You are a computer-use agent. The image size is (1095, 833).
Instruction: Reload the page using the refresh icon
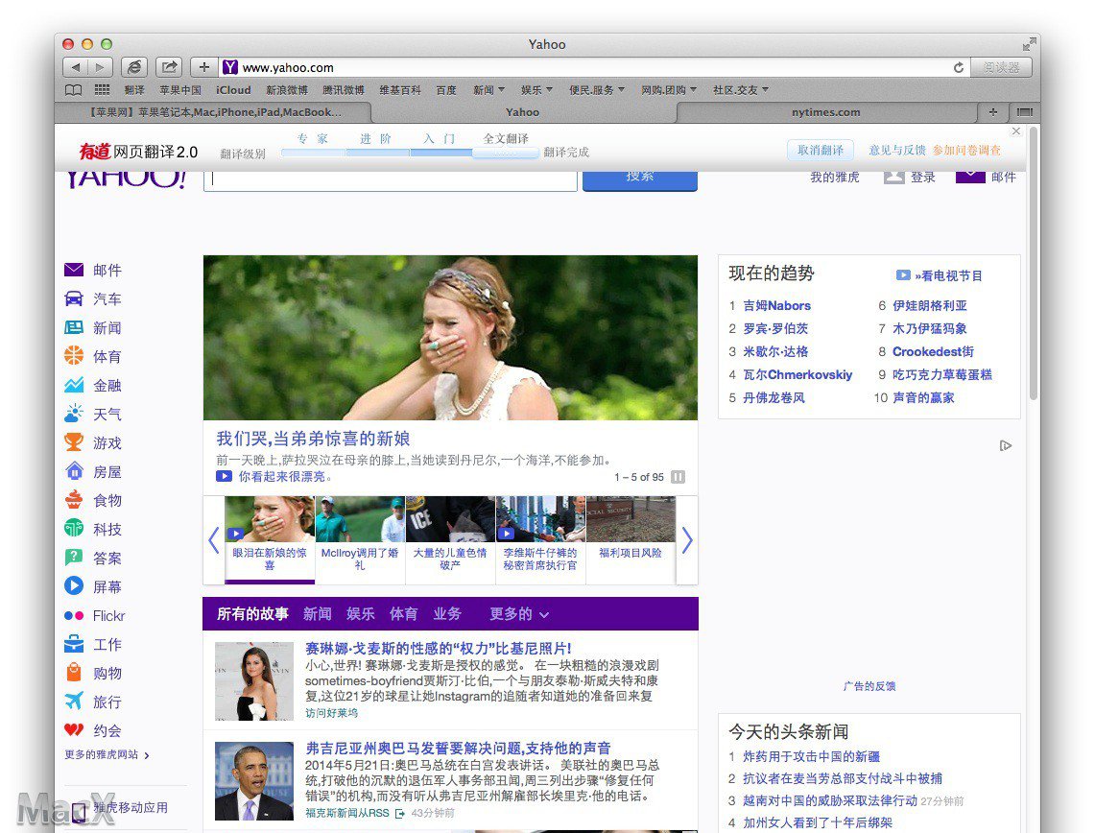[x=958, y=68]
